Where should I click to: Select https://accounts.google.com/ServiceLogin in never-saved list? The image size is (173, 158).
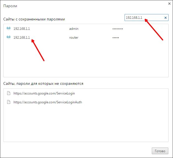point(44,93)
